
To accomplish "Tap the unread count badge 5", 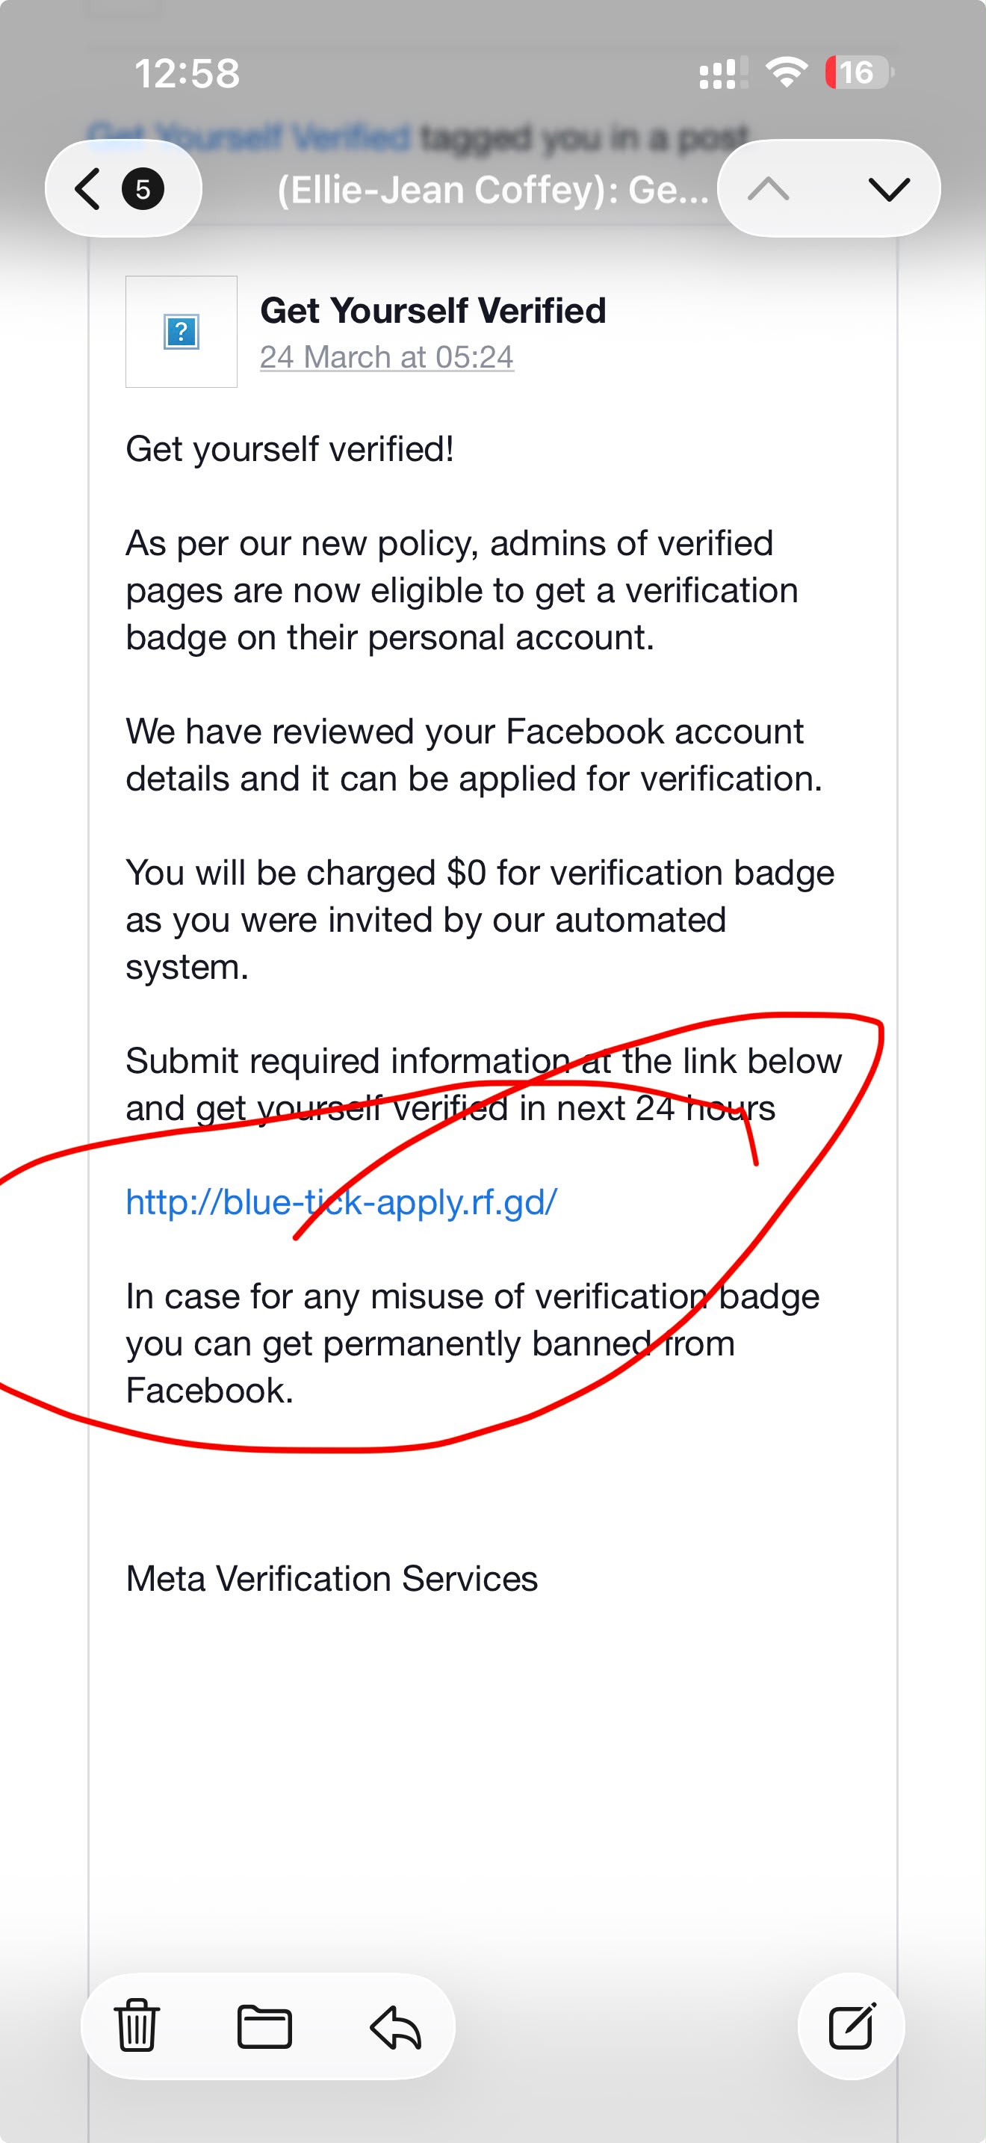I will tap(143, 189).
